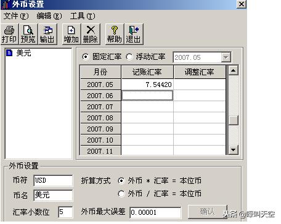Click the 币符 field containing USD
Viewport: 281px width, 224px height.
53,181
